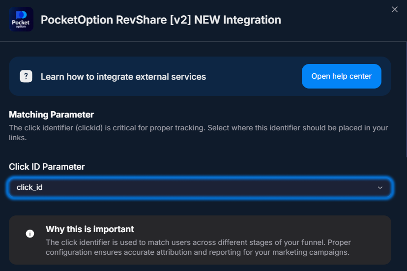Viewport: 407px width, 271px height.
Task: Click the click identifier description under Matching Parameter
Action: tap(199, 133)
